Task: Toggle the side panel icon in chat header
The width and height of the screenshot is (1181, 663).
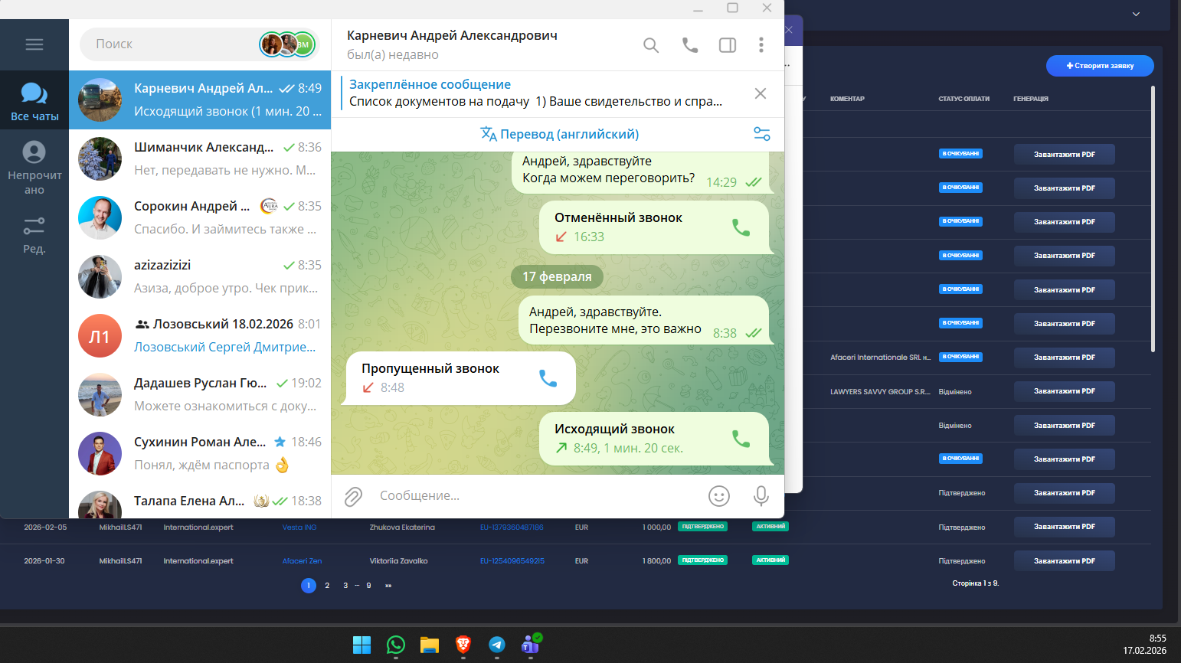Action: 728,45
